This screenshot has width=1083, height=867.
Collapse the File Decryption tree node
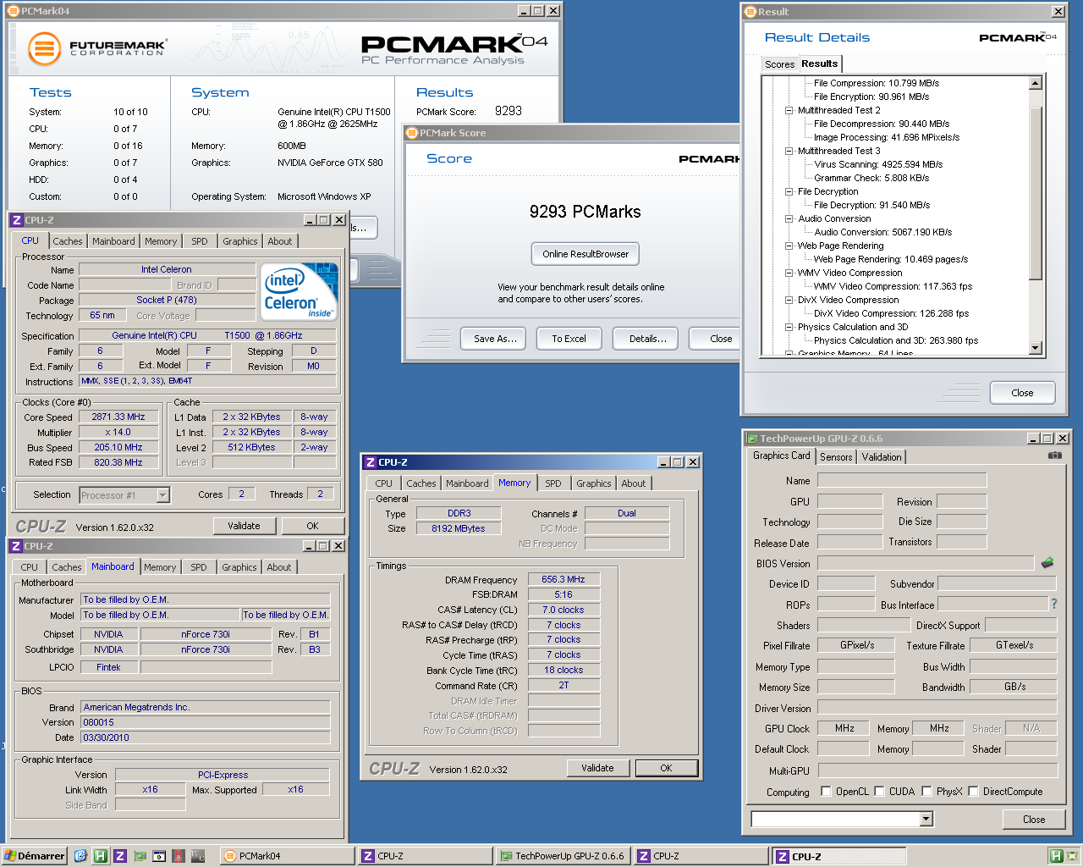point(789,191)
